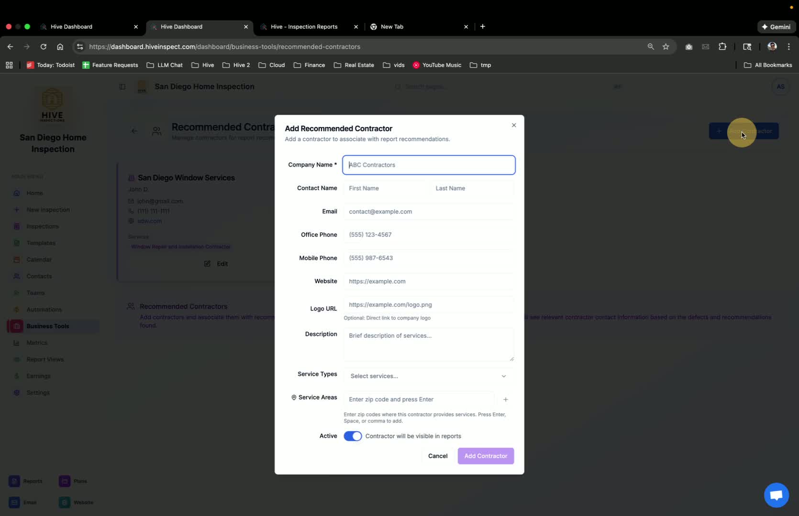Open the Website shortcut icon
This screenshot has width=799, height=516.
click(x=65, y=503)
